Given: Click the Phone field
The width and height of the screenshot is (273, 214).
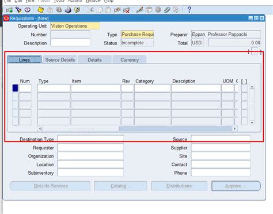Looking at the screenshot, I should point(221,172).
